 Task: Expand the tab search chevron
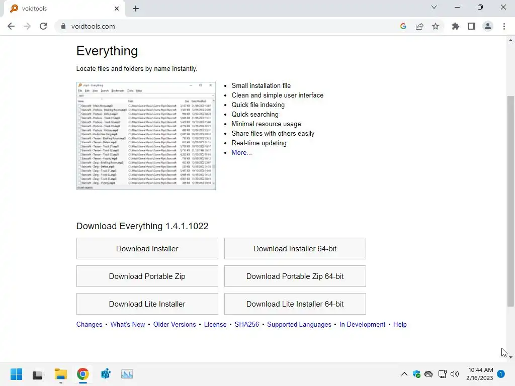pos(434,7)
